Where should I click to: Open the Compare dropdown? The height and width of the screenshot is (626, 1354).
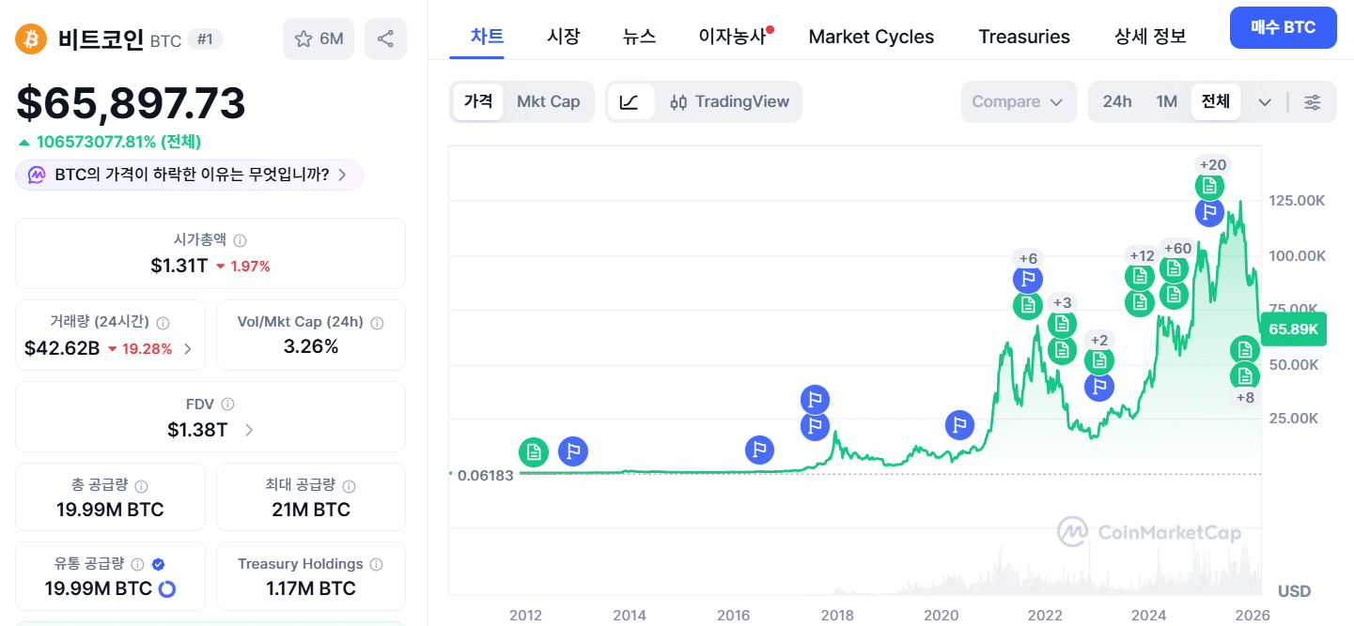click(1018, 101)
